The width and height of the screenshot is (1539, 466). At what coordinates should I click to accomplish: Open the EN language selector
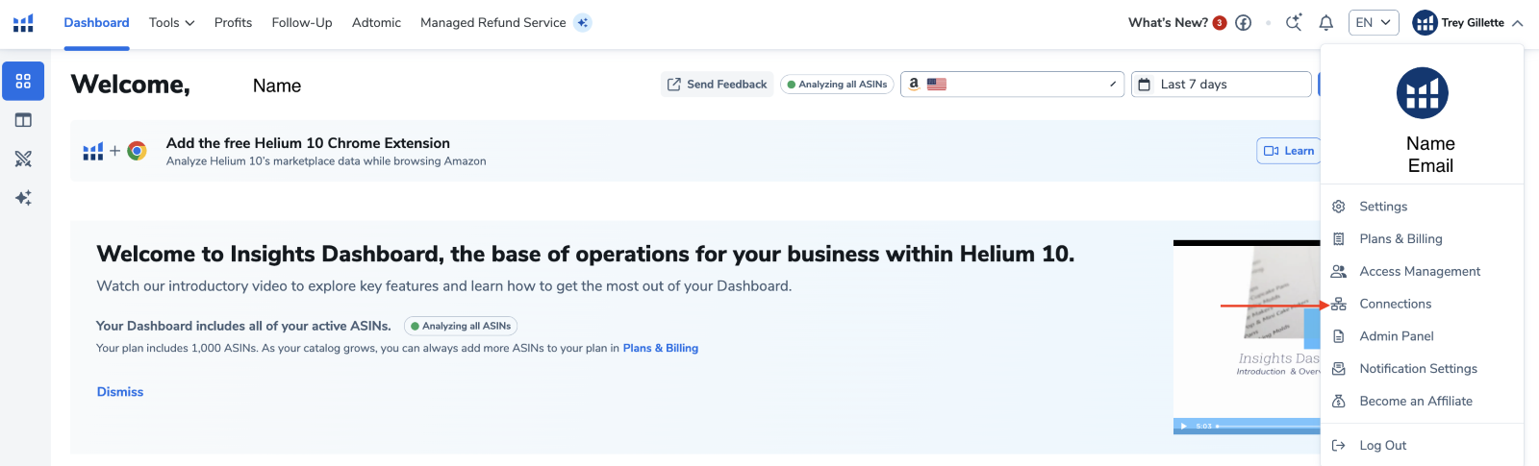[1373, 23]
